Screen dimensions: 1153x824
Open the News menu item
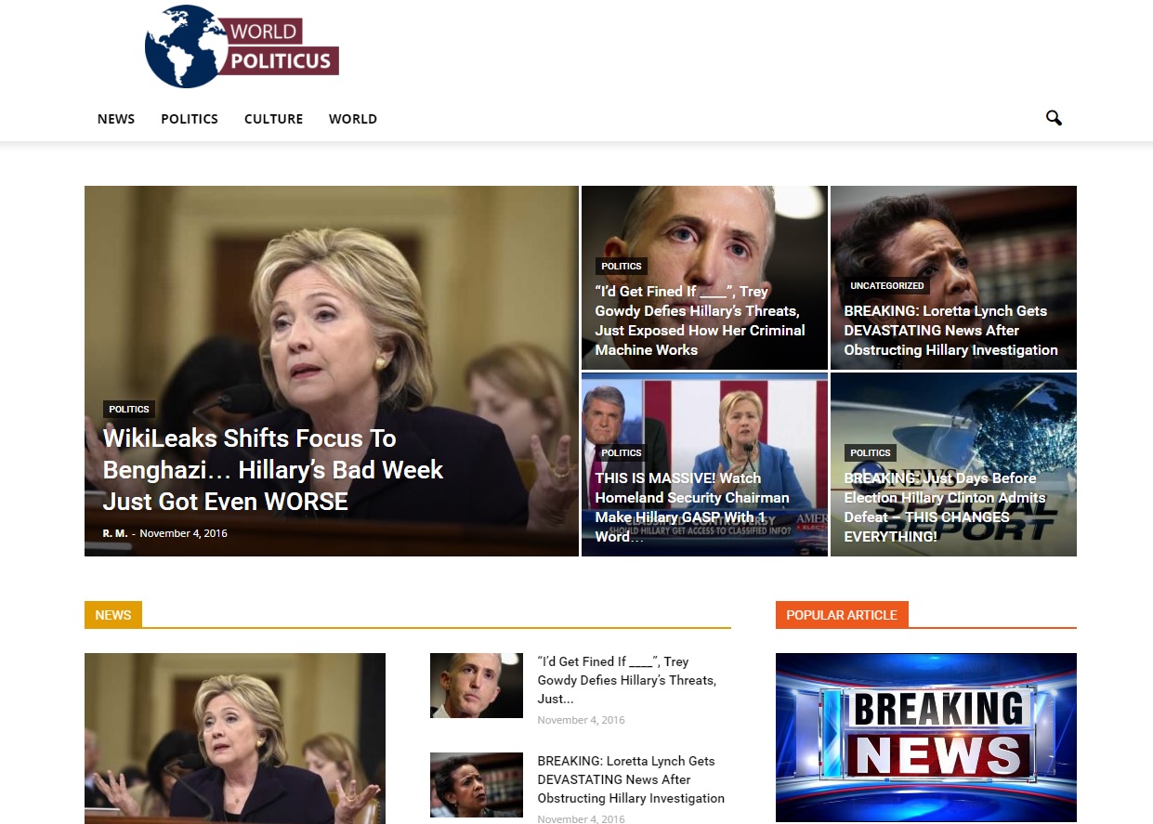point(116,119)
